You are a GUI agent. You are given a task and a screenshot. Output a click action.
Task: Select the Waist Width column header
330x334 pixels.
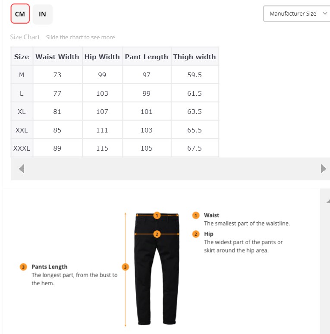[x=57, y=57]
